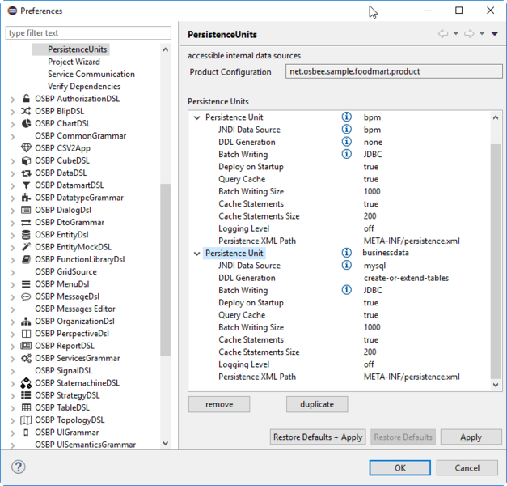Click the OSBP MessageDsl speech bubble icon
The image size is (507, 486).
(x=26, y=296)
